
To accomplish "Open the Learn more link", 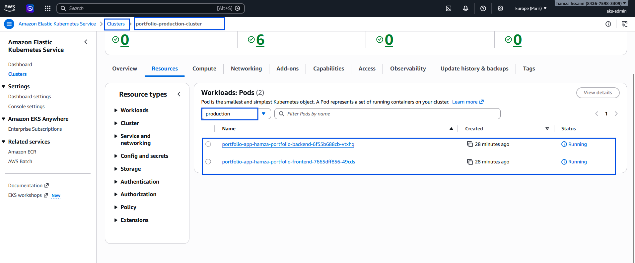I will [468, 102].
